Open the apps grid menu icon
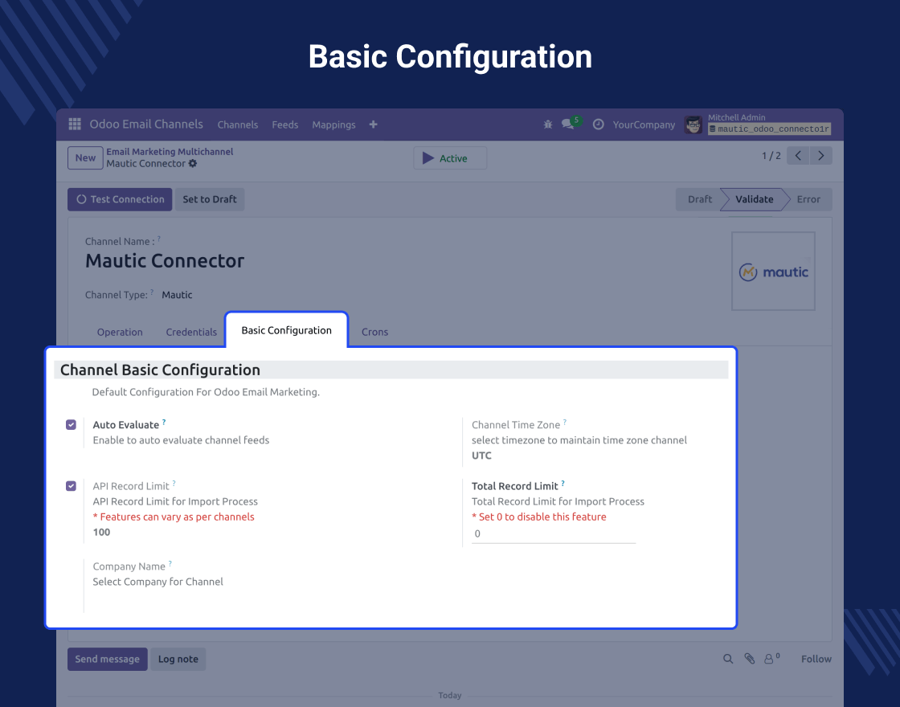Screen dimensions: 900x707 [75, 124]
